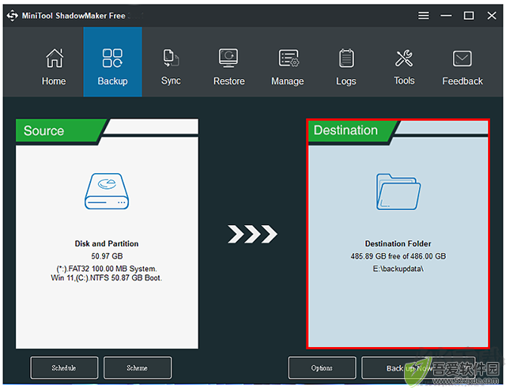Open the hamburger menu in title bar
Image resolution: width=506 pixels, height=388 pixels.
424,16
